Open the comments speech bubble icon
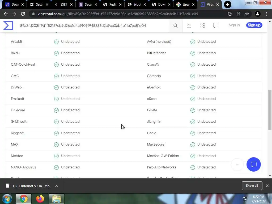 point(216,25)
